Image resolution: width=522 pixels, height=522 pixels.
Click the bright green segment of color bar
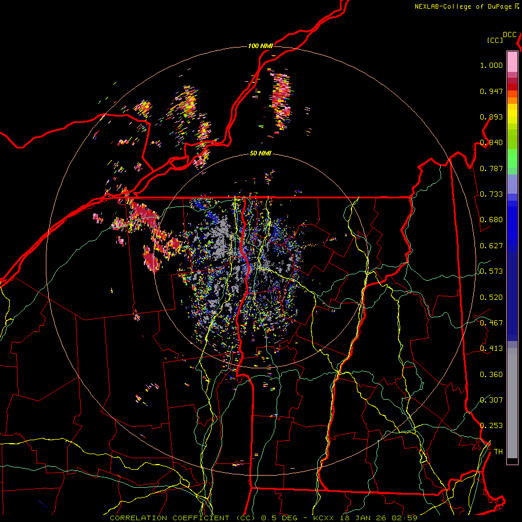[x=512, y=158]
